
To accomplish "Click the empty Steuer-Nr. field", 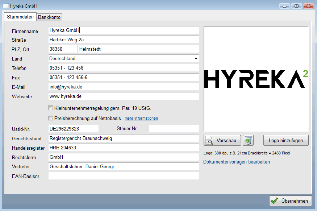I will (174, 129).
